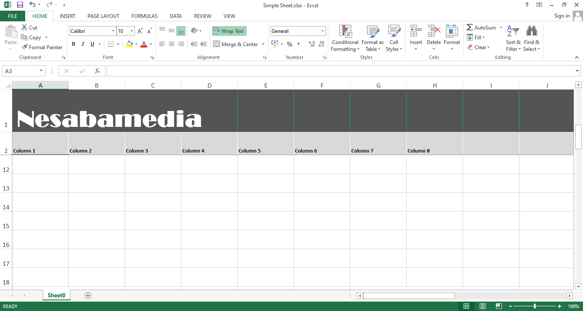Click the Save icon in quick access toolbar
This screenshot has width=583, height=311.
click(20, 5)
